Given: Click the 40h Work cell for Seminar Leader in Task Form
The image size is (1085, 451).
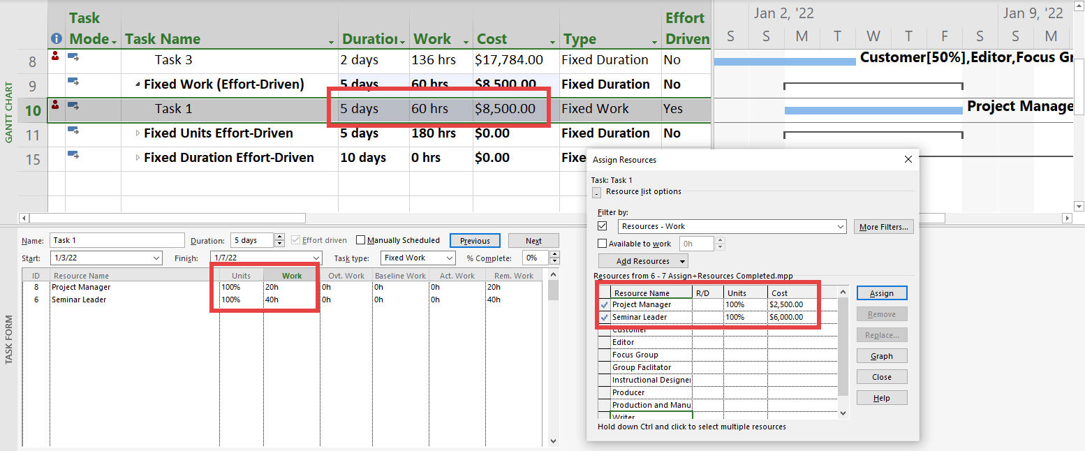Looking at the screenshot, I should coord(291,300).
